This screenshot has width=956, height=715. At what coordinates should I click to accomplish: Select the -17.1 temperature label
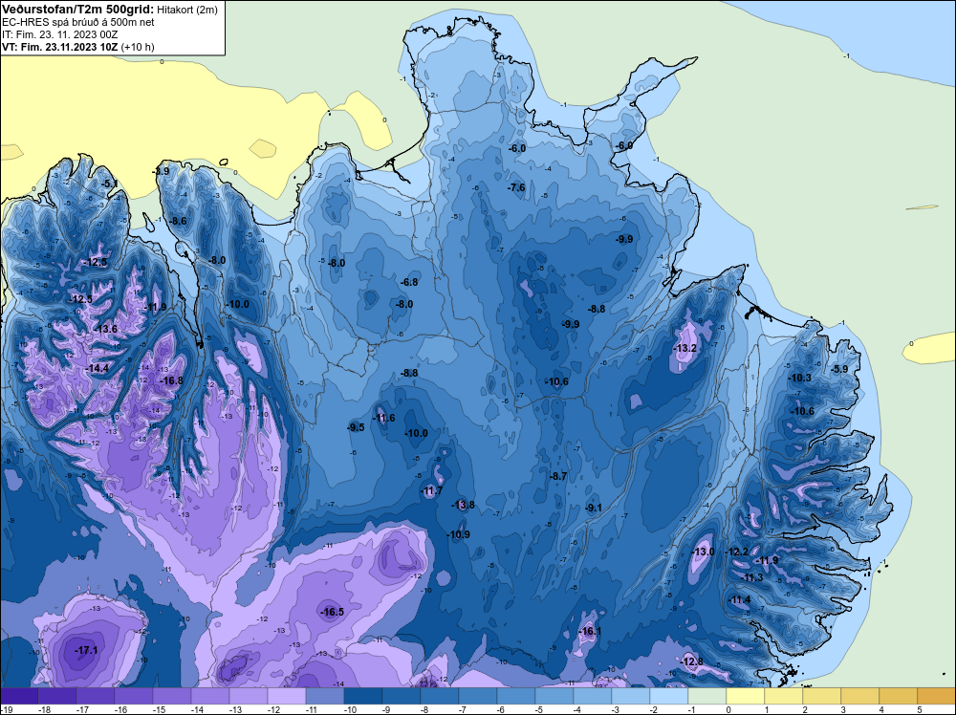tap(86, 650)
